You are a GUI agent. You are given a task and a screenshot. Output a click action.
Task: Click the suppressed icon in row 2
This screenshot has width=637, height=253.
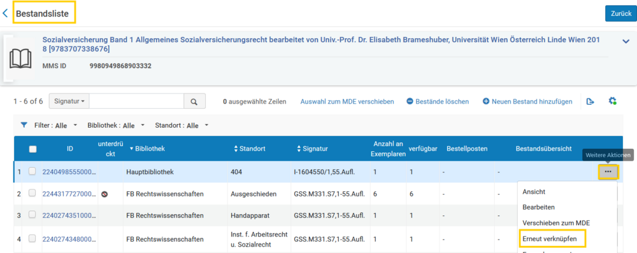coord(104,195)
